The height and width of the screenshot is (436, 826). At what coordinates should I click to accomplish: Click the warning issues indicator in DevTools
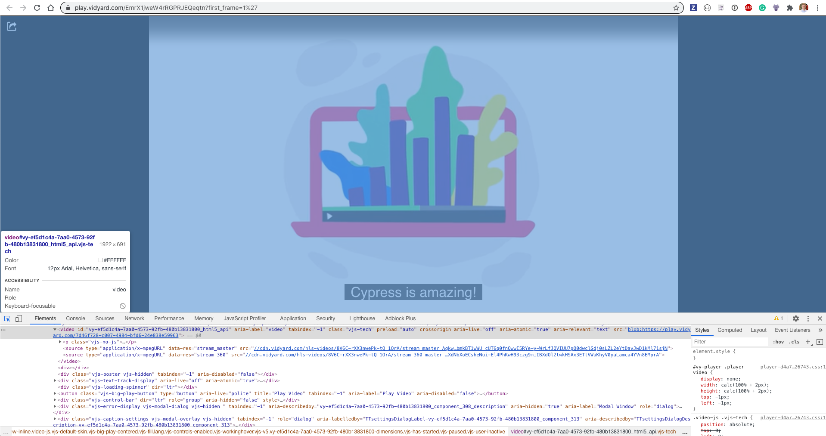779,318
